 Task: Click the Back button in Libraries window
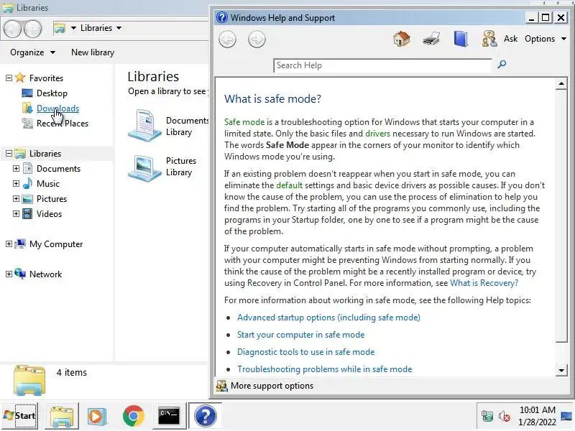point(13,29)
